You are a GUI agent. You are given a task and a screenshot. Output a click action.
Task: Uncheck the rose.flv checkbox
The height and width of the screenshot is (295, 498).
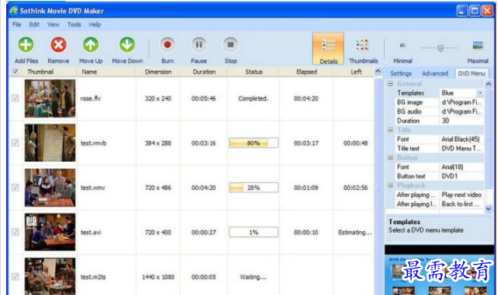[x=15, y=98]
